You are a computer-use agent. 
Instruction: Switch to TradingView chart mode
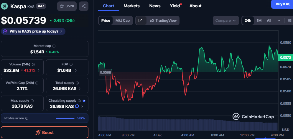[163, 21]
